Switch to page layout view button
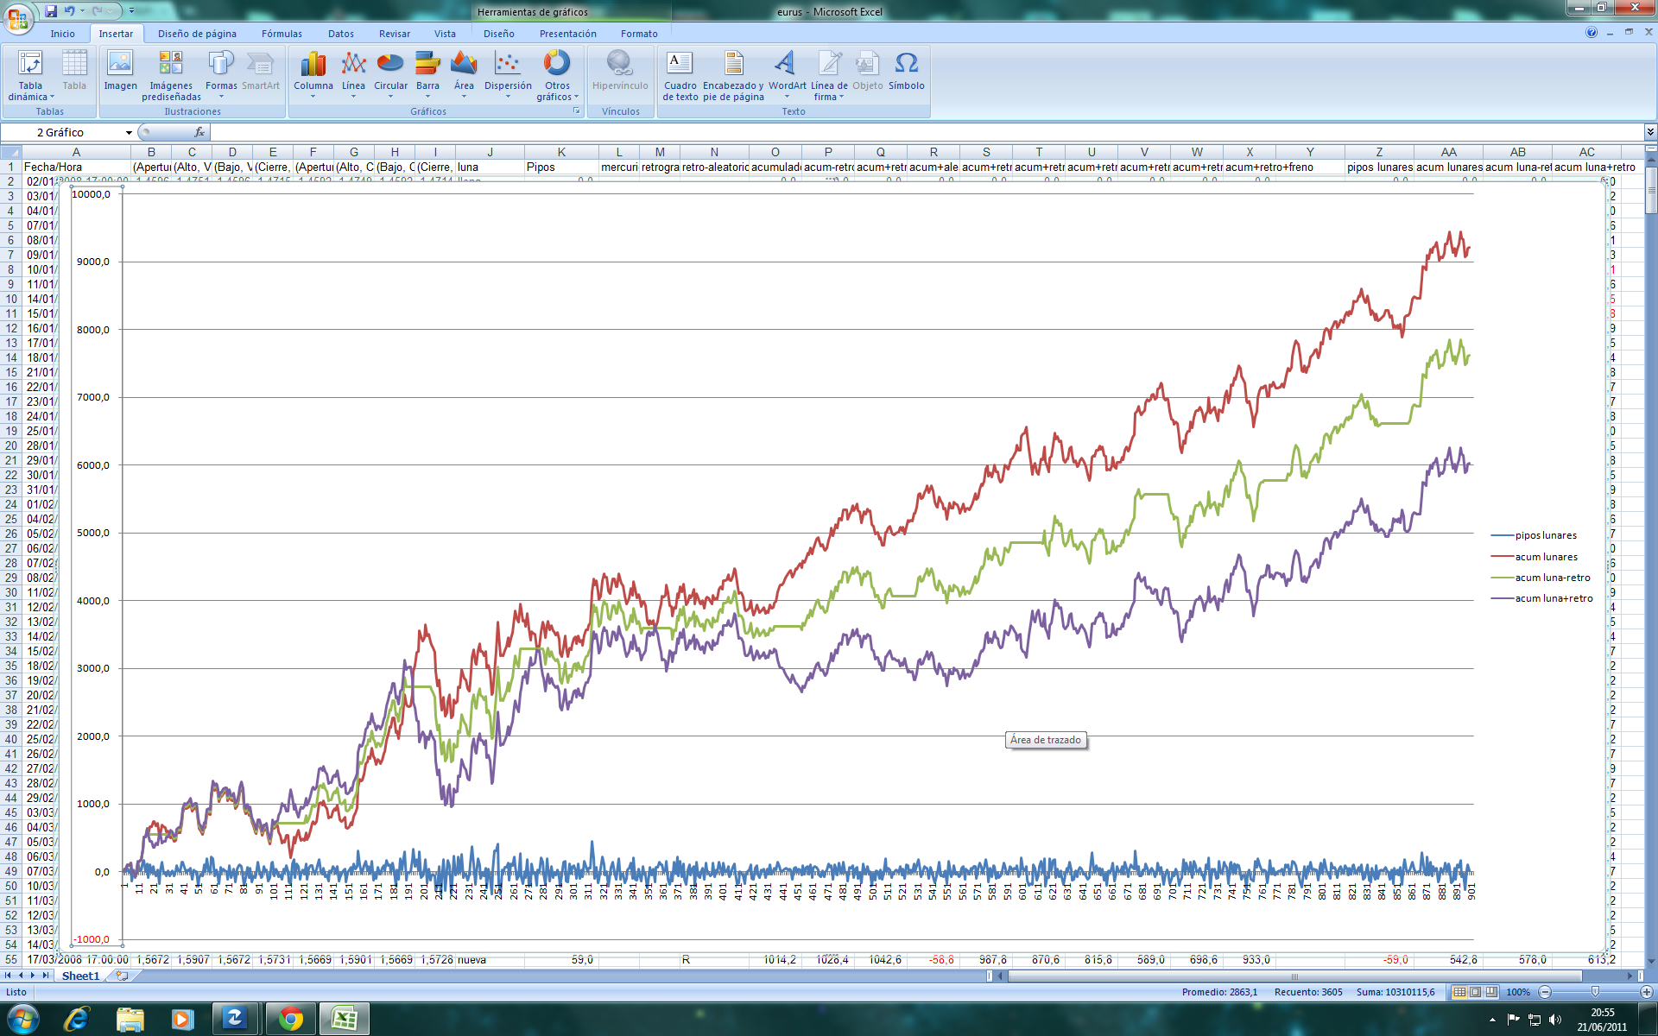Viewport: 1658px width, 1036px height. [1475, 992]
